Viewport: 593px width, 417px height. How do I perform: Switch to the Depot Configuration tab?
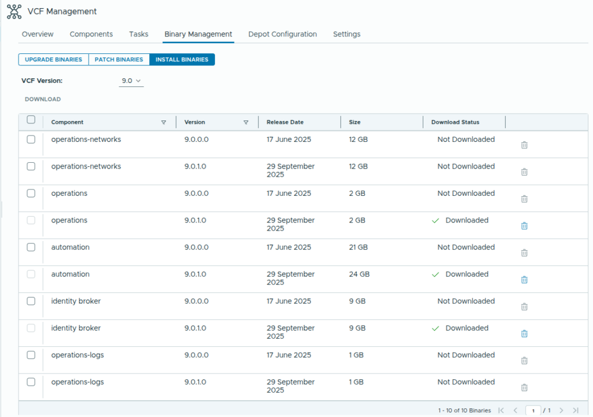(x=282, y=34)
